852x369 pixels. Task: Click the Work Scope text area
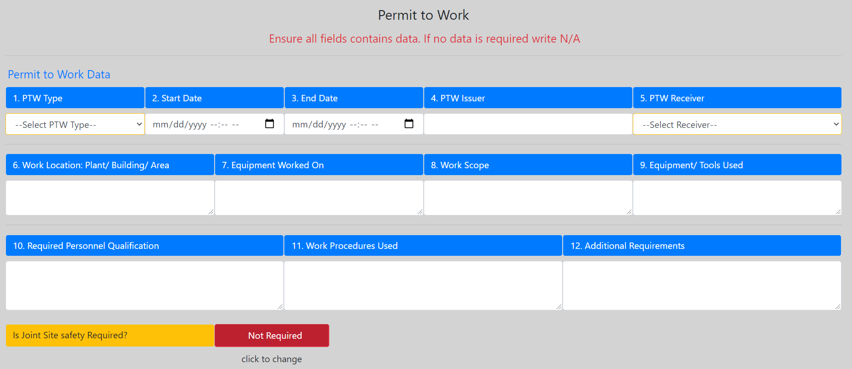pyautogui.click(x=528, y=198)
